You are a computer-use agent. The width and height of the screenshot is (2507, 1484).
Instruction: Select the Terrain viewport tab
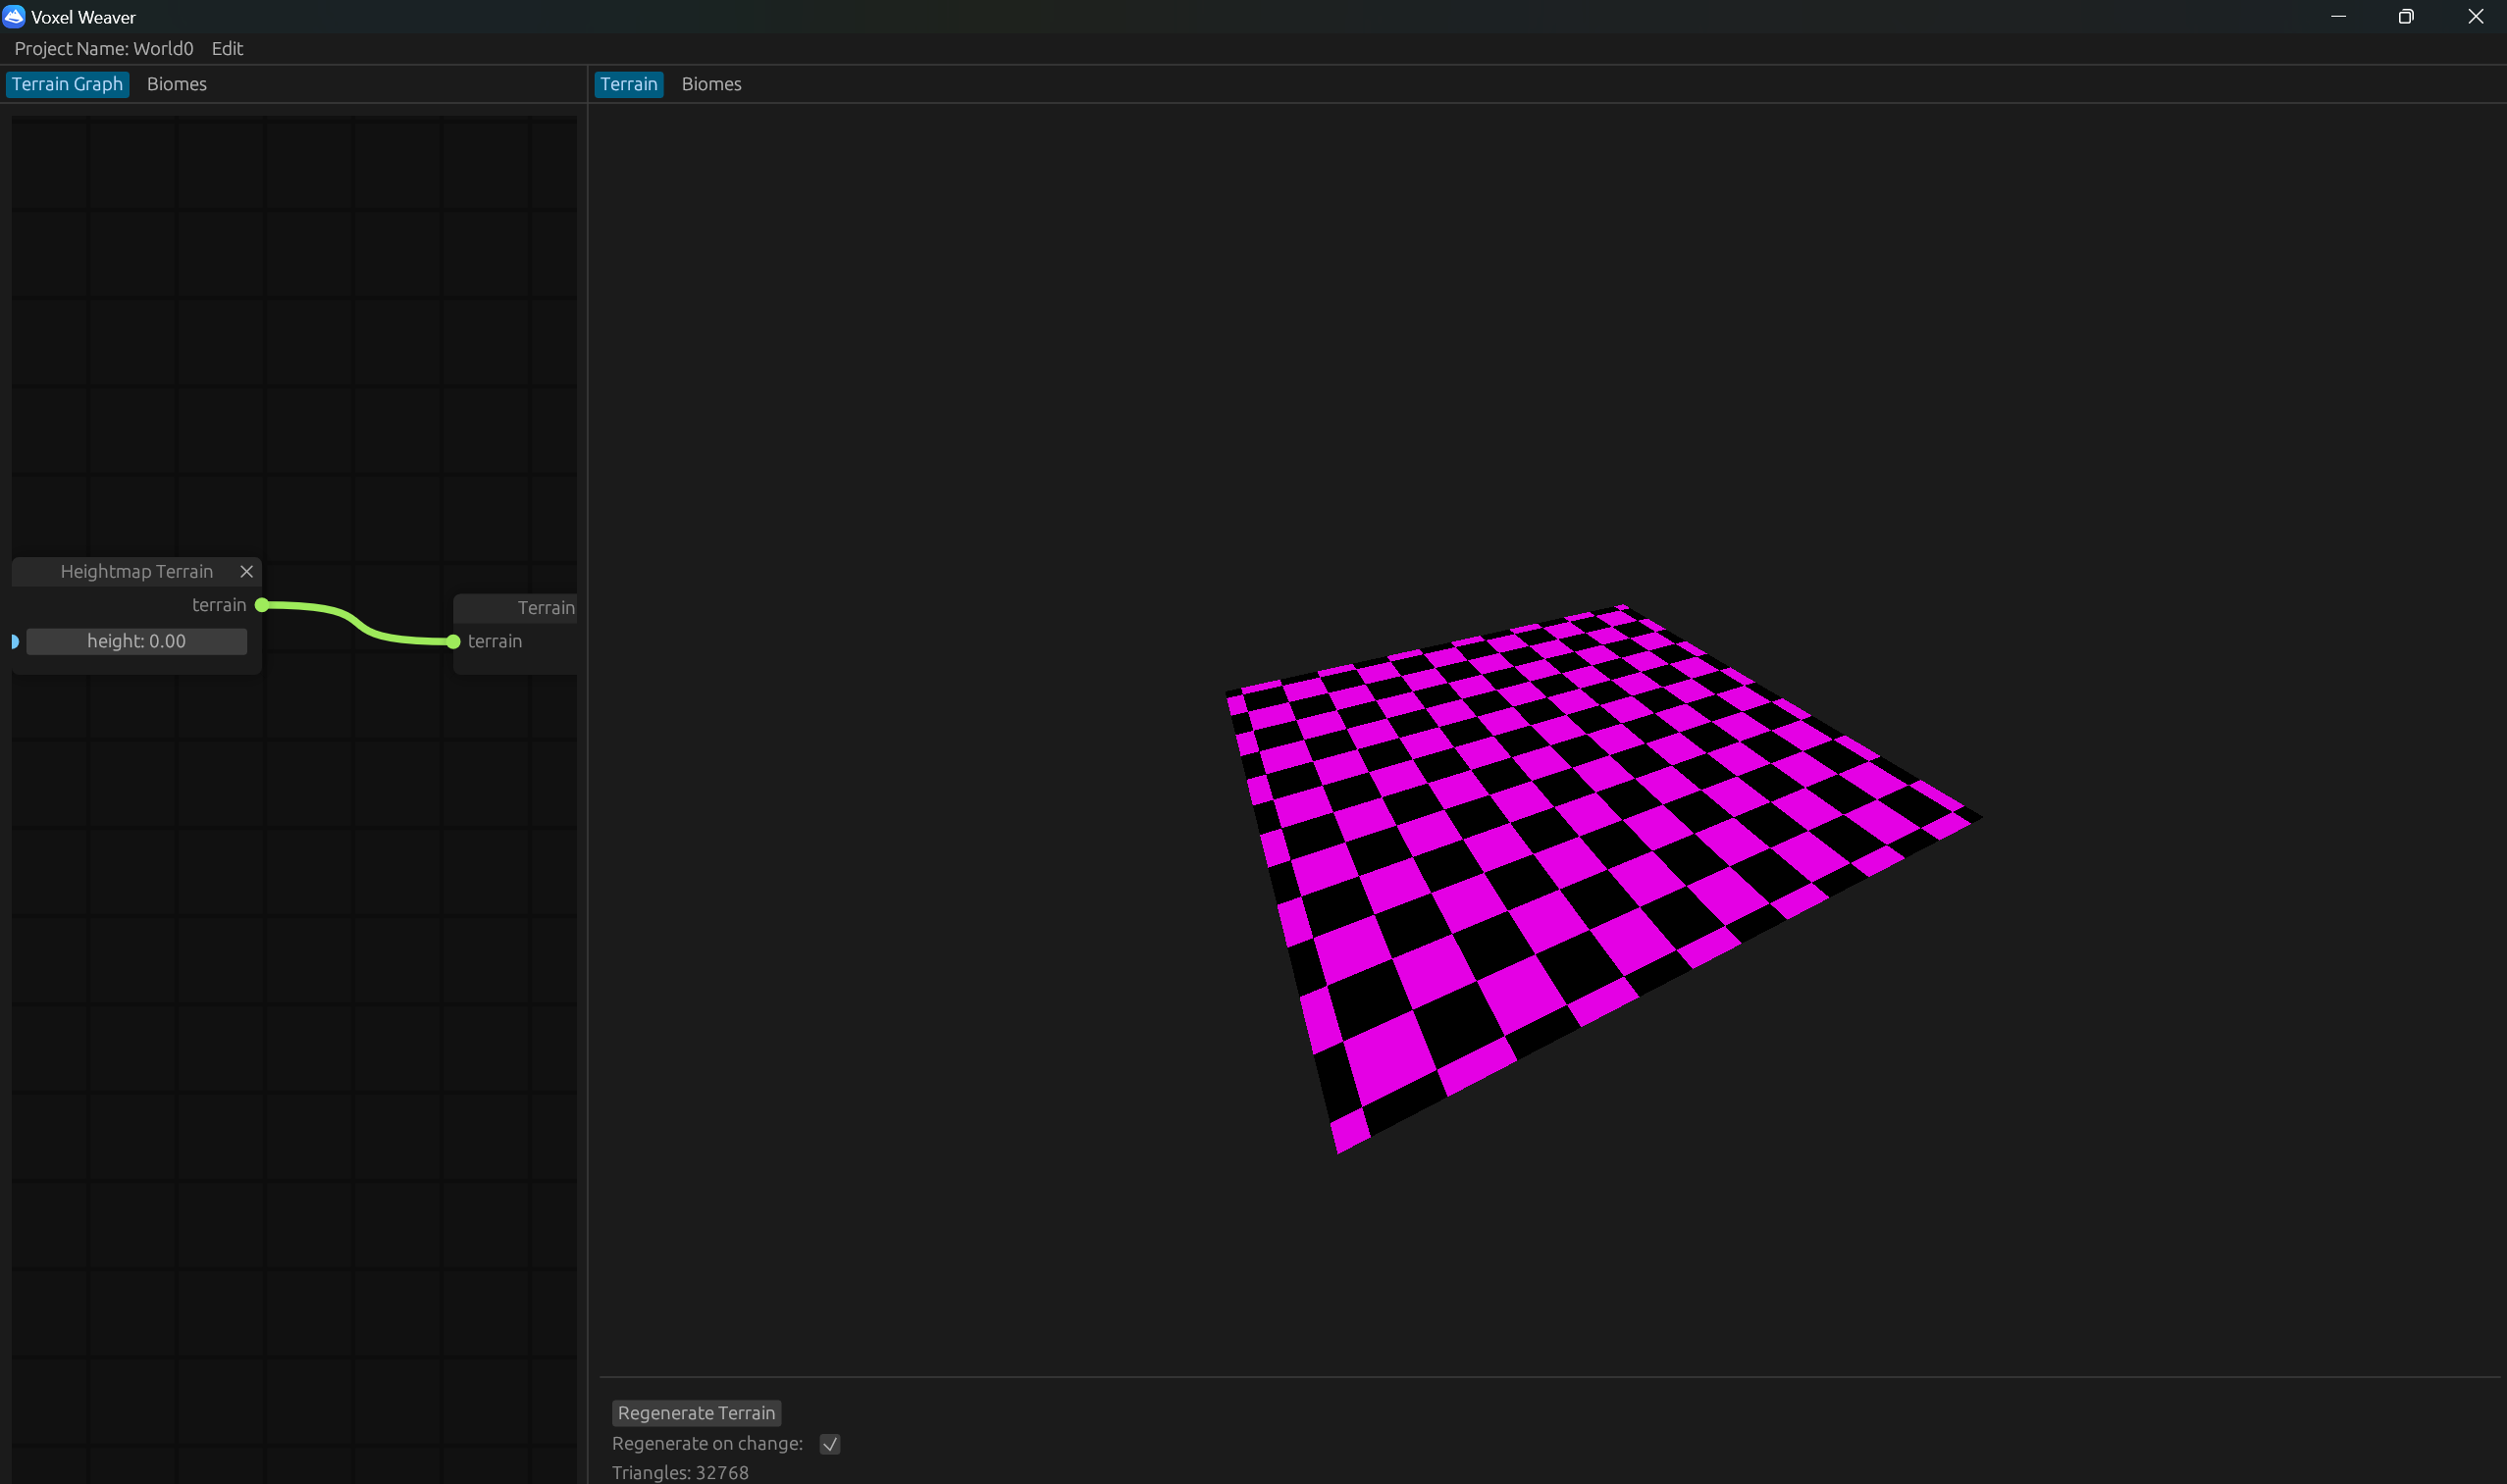(x=628, y=84)
